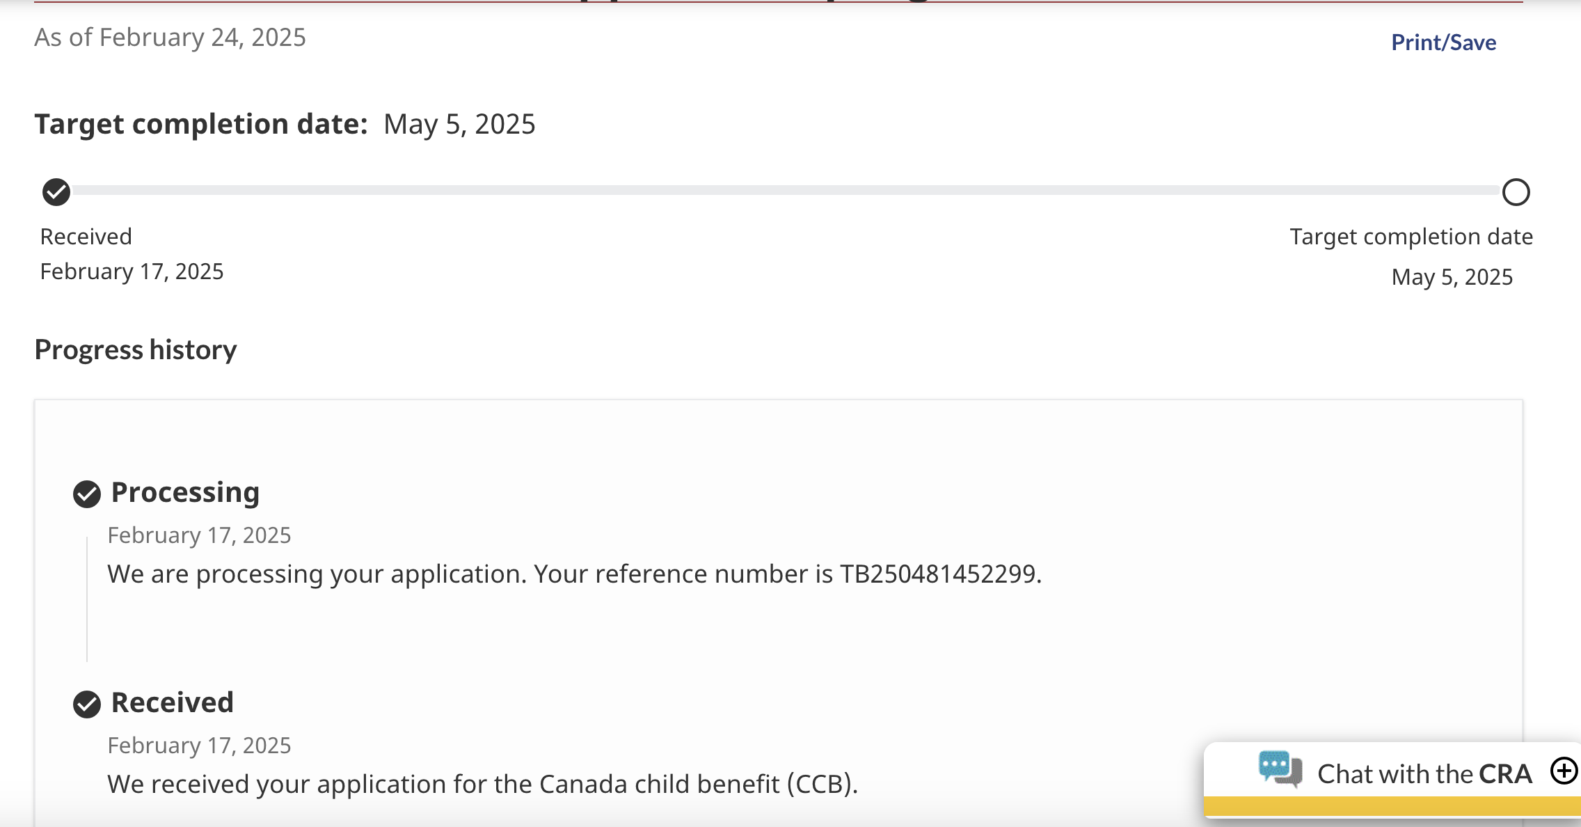This screenshot has width=1581, height=827.
Task: Click the Processing checkmark icon
Action: [x=87, y=494]
